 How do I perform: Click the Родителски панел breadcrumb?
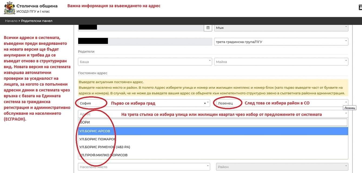coord(37,21)
